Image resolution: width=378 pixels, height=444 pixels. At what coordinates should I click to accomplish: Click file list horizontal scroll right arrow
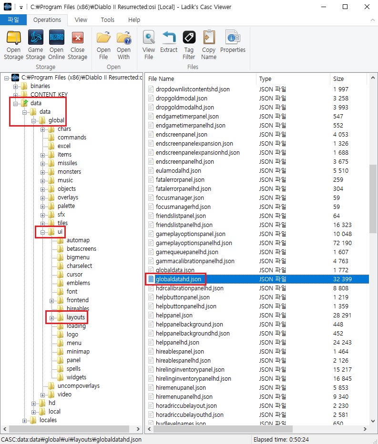pos(365,429)
